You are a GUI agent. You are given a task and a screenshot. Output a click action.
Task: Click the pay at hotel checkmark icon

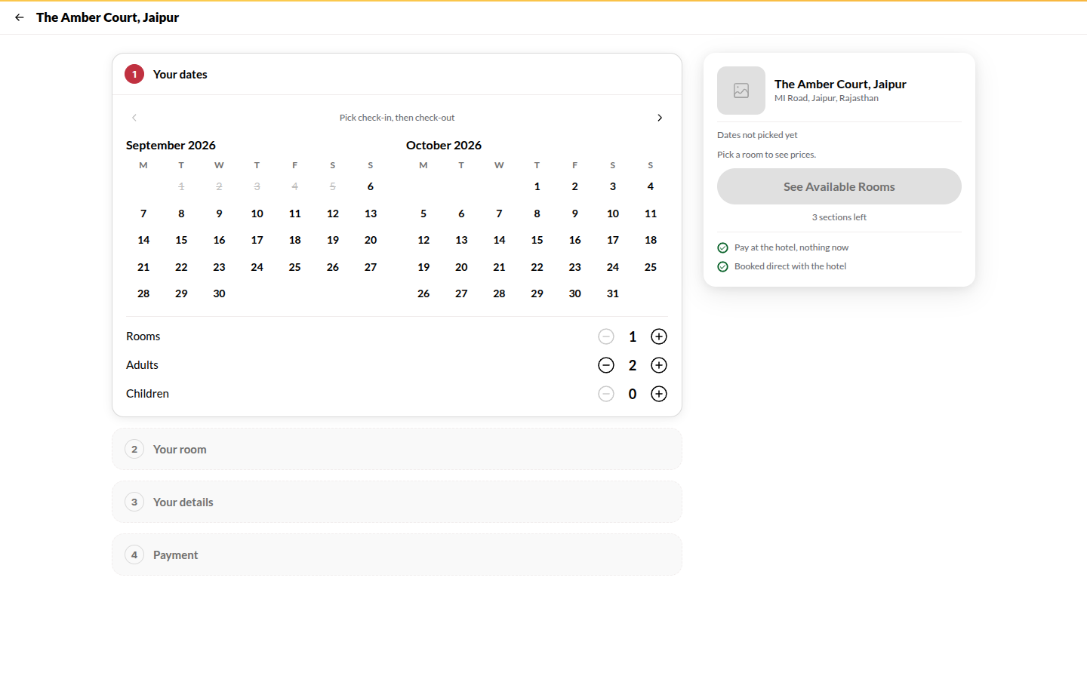pyautogui.click(x=722, y=247)
